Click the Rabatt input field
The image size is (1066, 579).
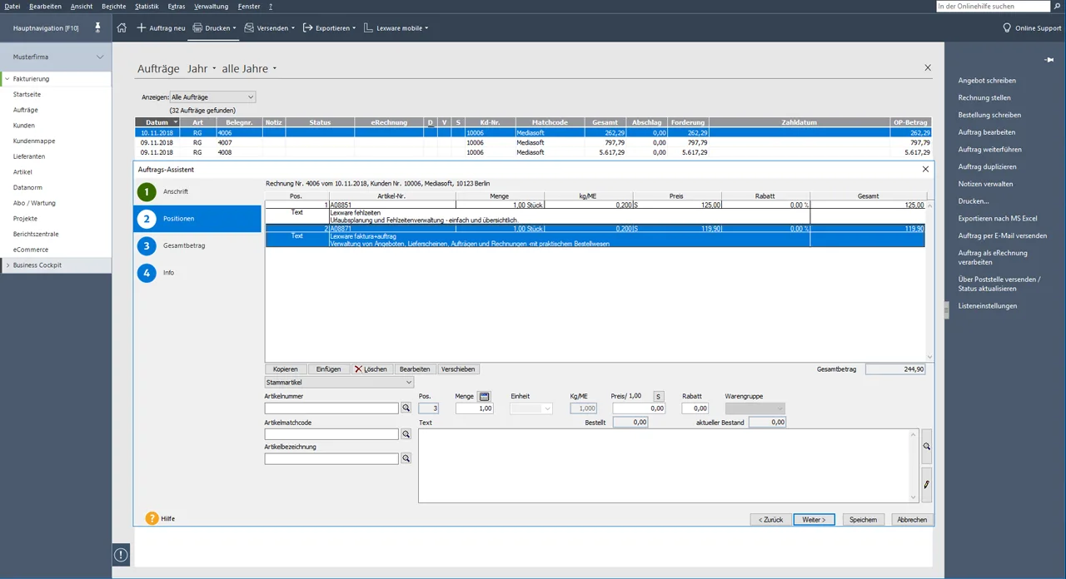695,408
